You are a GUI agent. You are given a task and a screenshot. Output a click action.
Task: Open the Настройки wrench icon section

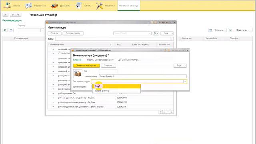(x=105, y=6)
